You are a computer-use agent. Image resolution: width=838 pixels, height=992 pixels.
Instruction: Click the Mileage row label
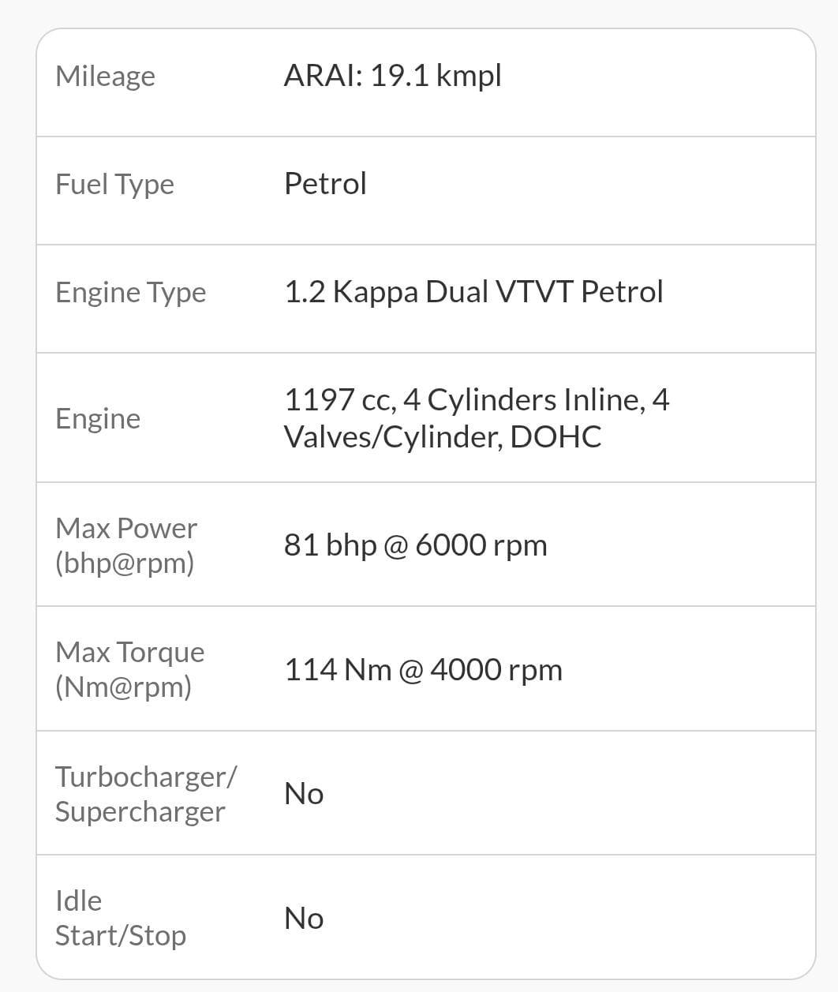click(x=105, y=77)
